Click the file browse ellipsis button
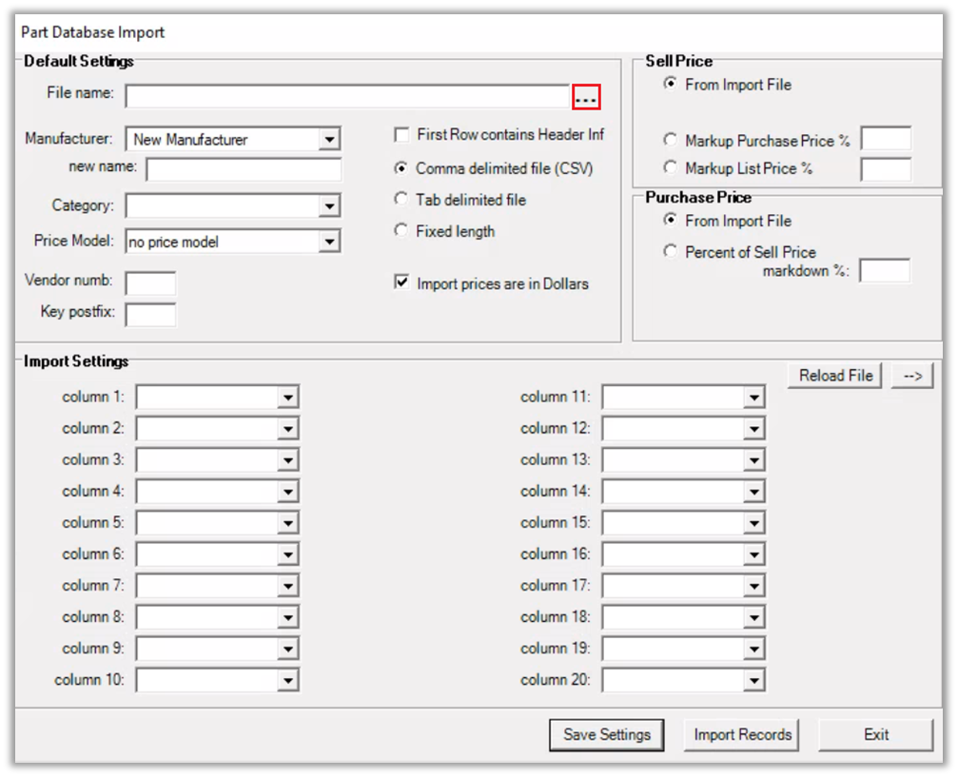Viewport: 958px width, 777px height. (586, 97)
